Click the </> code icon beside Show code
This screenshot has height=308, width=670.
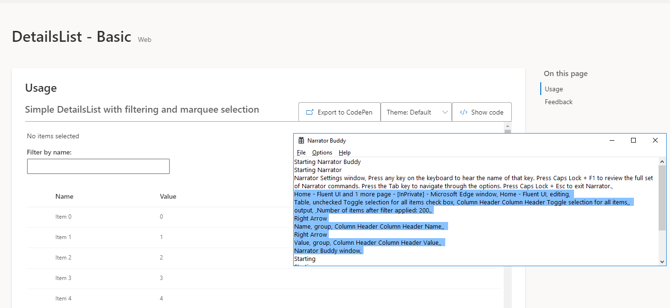click(x=463, y=112)
